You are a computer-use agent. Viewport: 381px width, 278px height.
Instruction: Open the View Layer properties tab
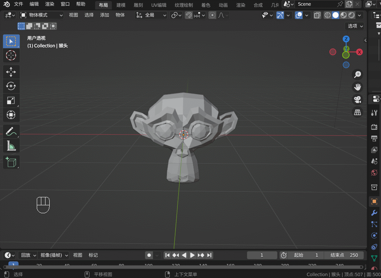374,150
